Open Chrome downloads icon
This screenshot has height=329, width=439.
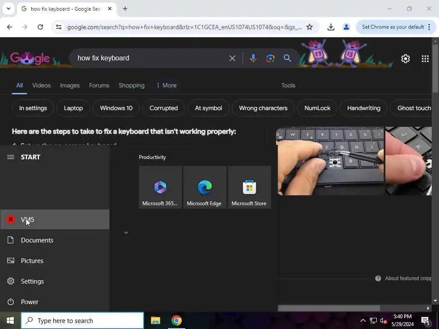pos(331,27)
